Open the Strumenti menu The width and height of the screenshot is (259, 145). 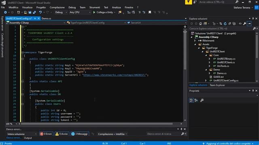[95, 7]
